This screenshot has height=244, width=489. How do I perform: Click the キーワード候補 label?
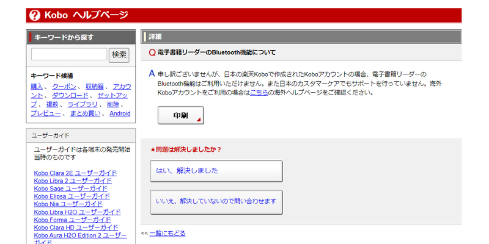pyautogui.click(x=52, y=76)
